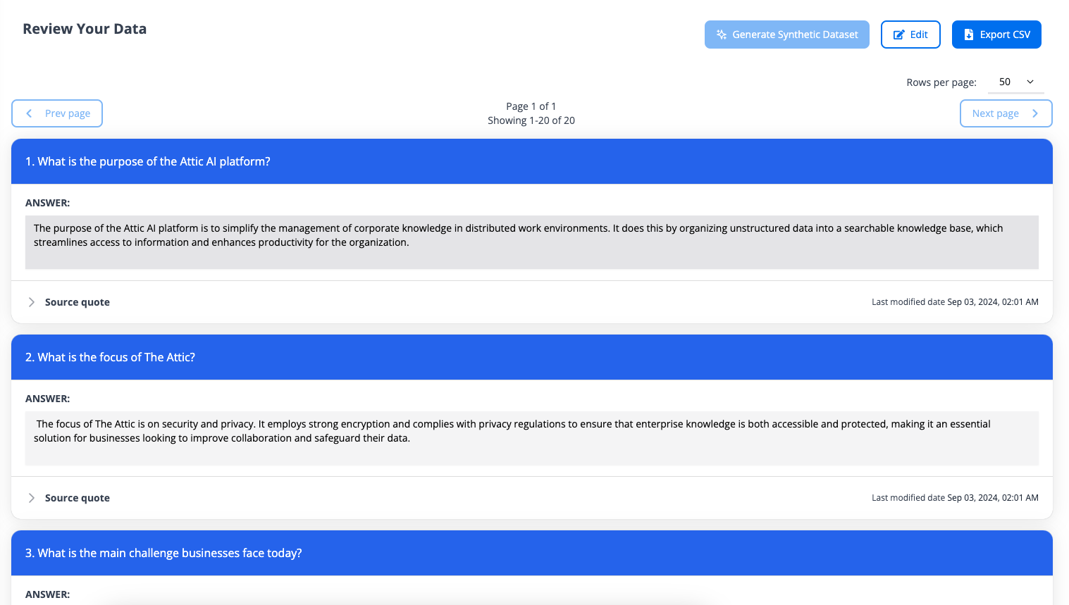Click the last modified date under question 1
Screen dimensions: 1069x605
coord(954,302)
